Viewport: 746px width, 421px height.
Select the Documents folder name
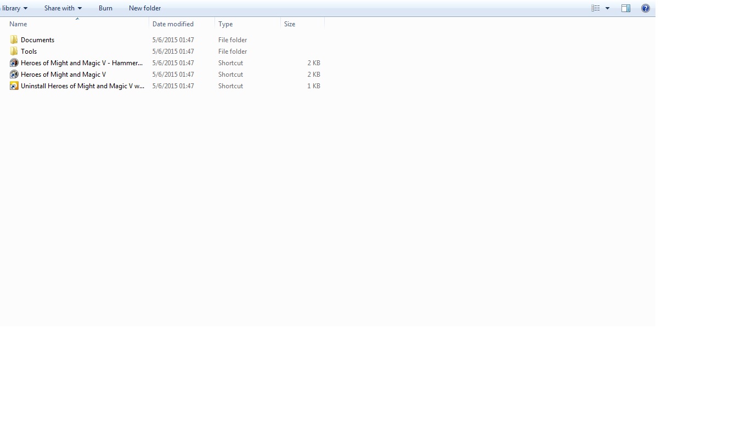pos(37,40)
